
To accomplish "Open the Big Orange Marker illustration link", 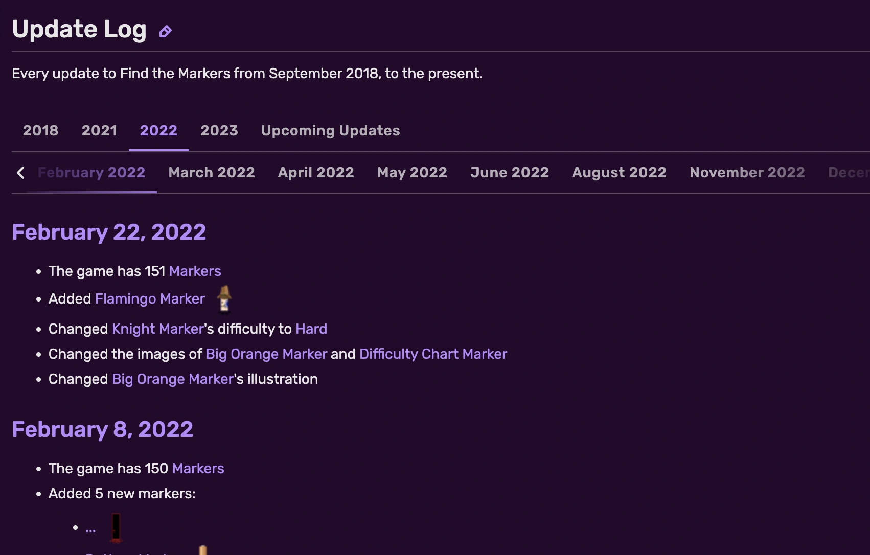I will click(x=172, y=379).
